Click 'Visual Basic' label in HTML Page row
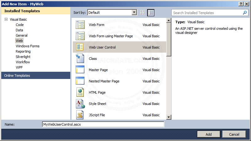Screen dimensions: 251x141 click(x=151, y=92)
